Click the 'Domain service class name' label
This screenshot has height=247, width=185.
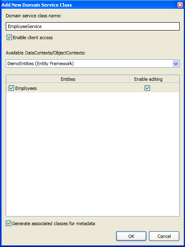click(x=33, y=16)
